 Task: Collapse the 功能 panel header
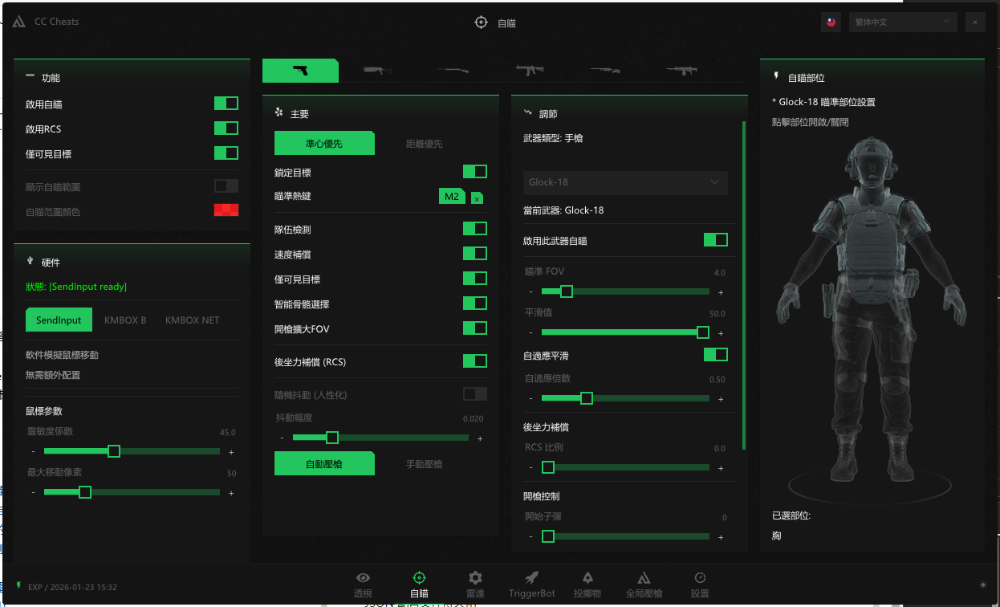30,77
